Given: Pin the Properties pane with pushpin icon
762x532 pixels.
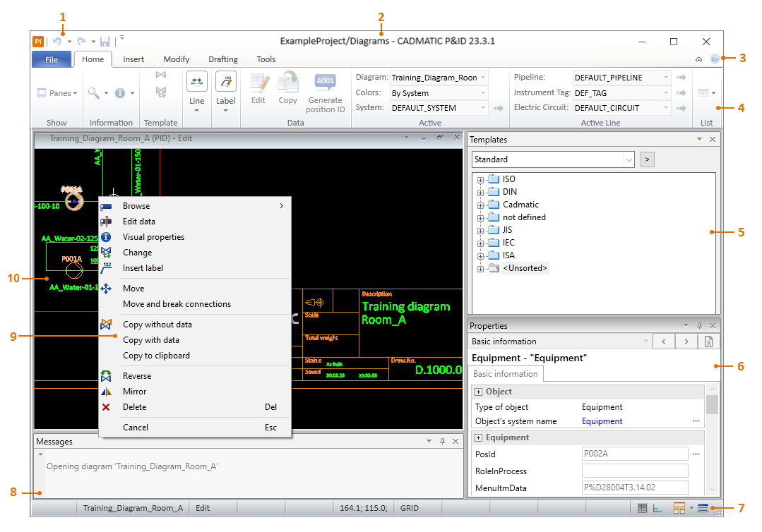Looking at the screenshot, I should 699,326.
